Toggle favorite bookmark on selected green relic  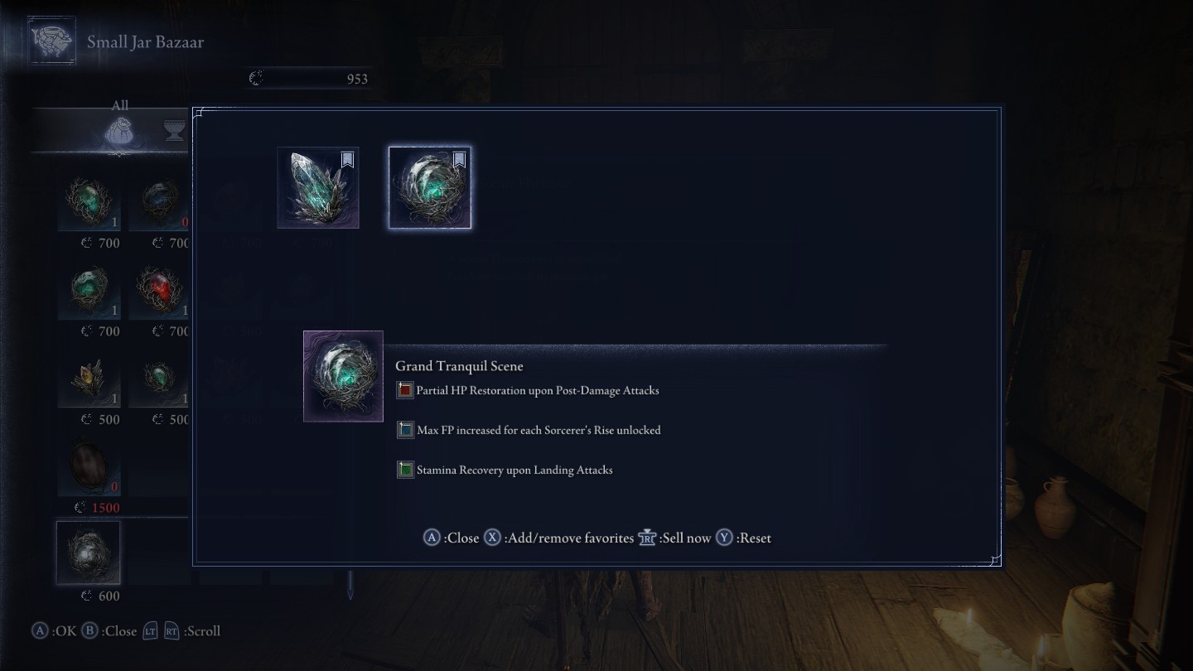(460, 160)
